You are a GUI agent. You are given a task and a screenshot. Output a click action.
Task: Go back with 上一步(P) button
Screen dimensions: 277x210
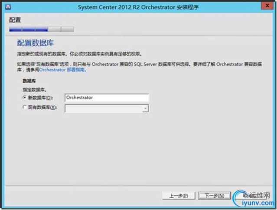(x=179, y=196)
